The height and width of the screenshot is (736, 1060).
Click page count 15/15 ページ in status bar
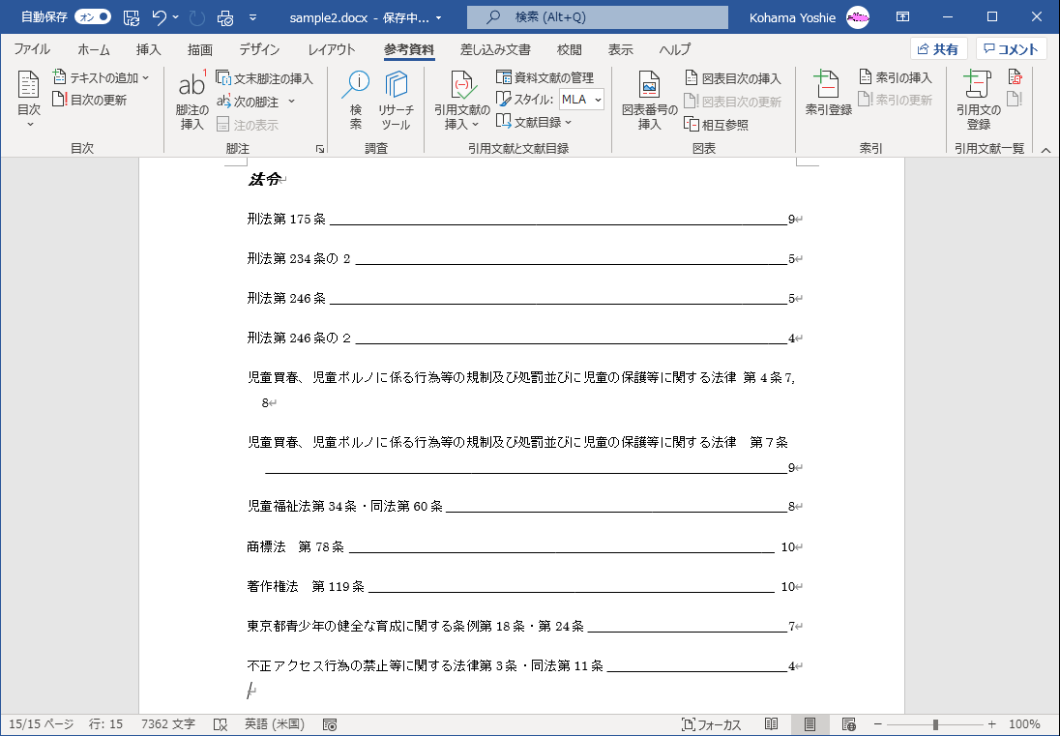coord(42,724)
